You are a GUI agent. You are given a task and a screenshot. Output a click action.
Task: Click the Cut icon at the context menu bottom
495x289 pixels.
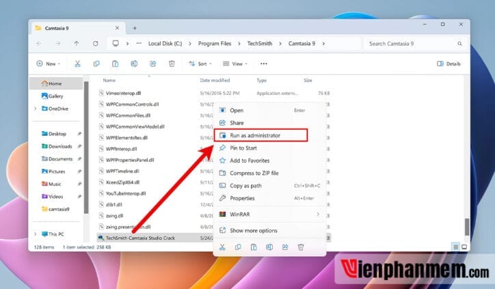222,247
